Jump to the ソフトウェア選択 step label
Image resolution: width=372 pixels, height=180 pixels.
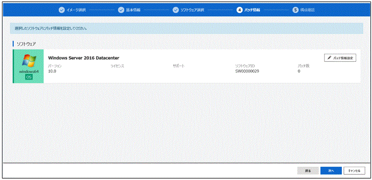[192, 10]
